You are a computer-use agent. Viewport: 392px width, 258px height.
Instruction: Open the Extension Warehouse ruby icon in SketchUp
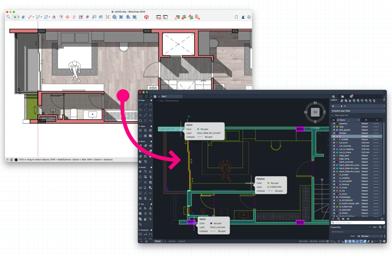147,17
